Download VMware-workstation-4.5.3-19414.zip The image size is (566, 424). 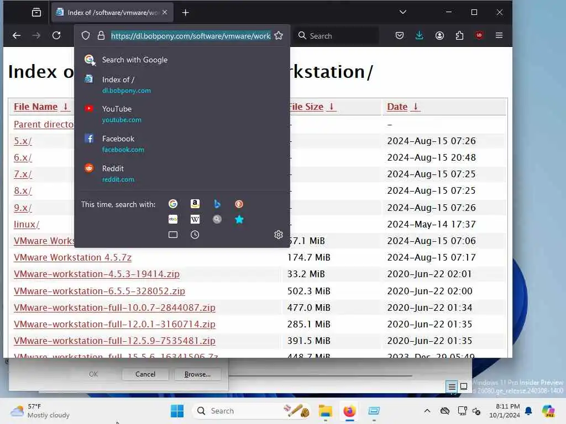(97, 274)
